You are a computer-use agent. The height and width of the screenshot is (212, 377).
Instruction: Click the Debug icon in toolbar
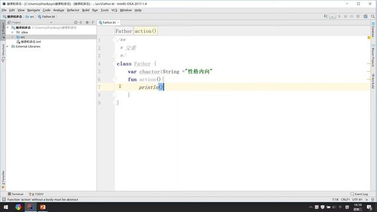(346, 16)
